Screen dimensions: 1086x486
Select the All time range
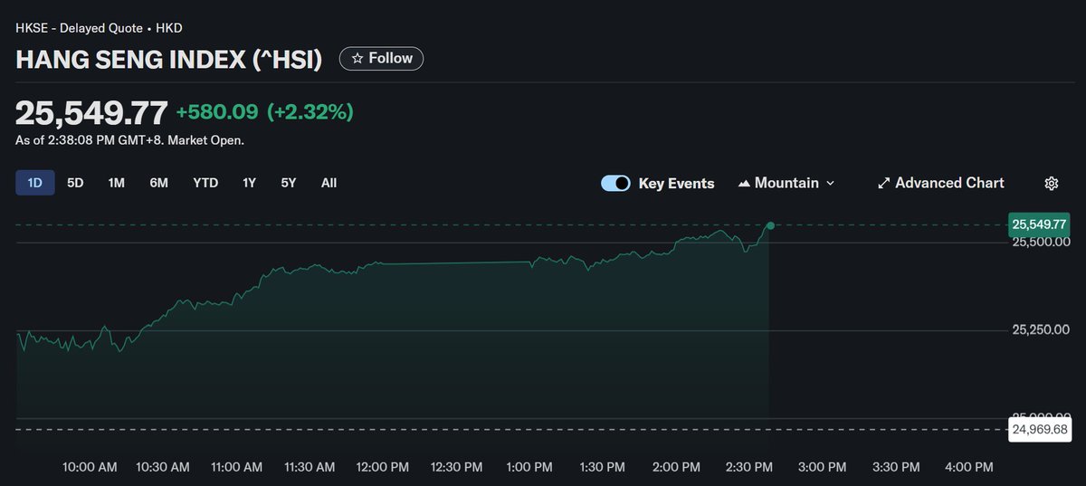(329, 183)
